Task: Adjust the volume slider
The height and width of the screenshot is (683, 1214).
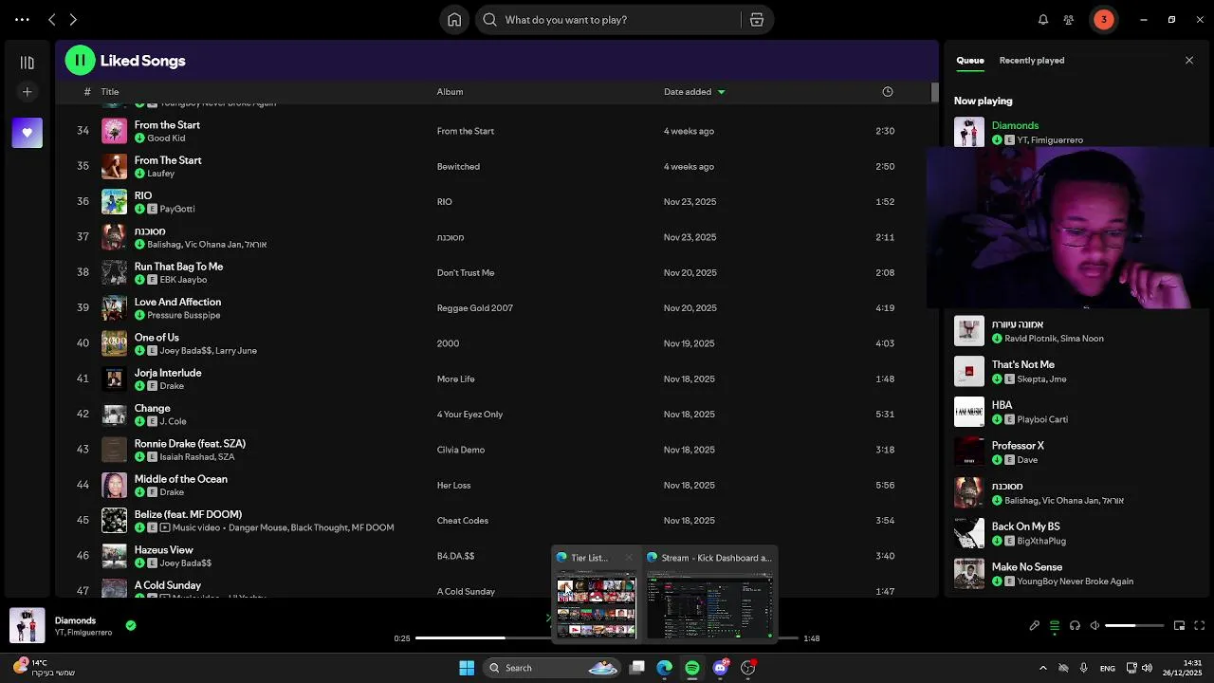Action: (x=1134, y=626)
